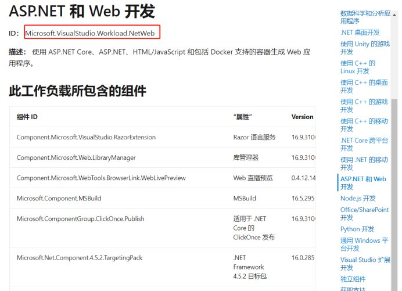402x291 pixels.
Task: Click the '描述:' description paragraph
Action: click(x=160, y=58)
